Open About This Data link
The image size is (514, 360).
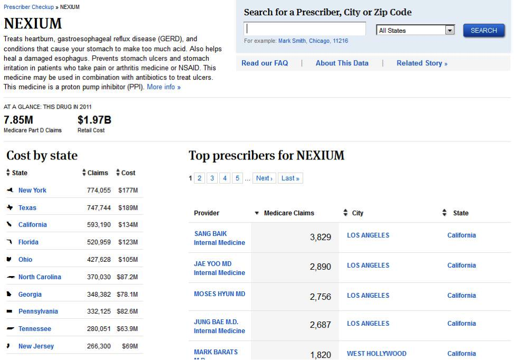click(x=342, y=63)
